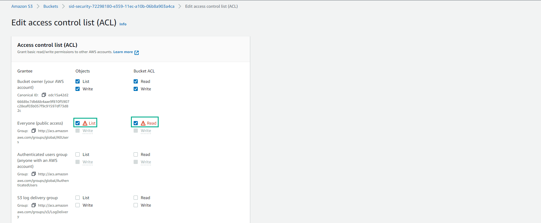
Task: Open Buckets breadcrumb link
Action: (51, 6)
